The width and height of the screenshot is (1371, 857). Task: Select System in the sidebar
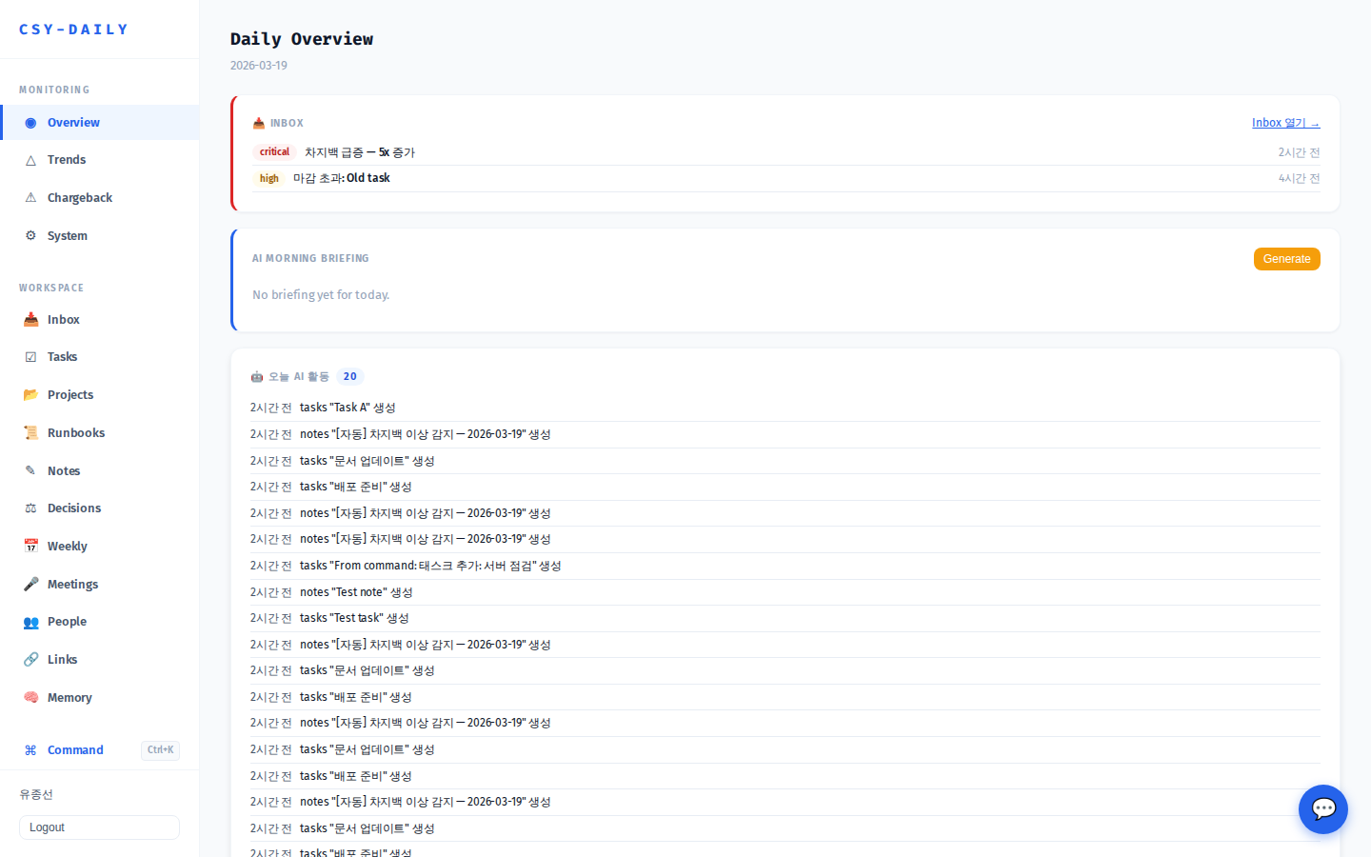(x=68, y=236)
